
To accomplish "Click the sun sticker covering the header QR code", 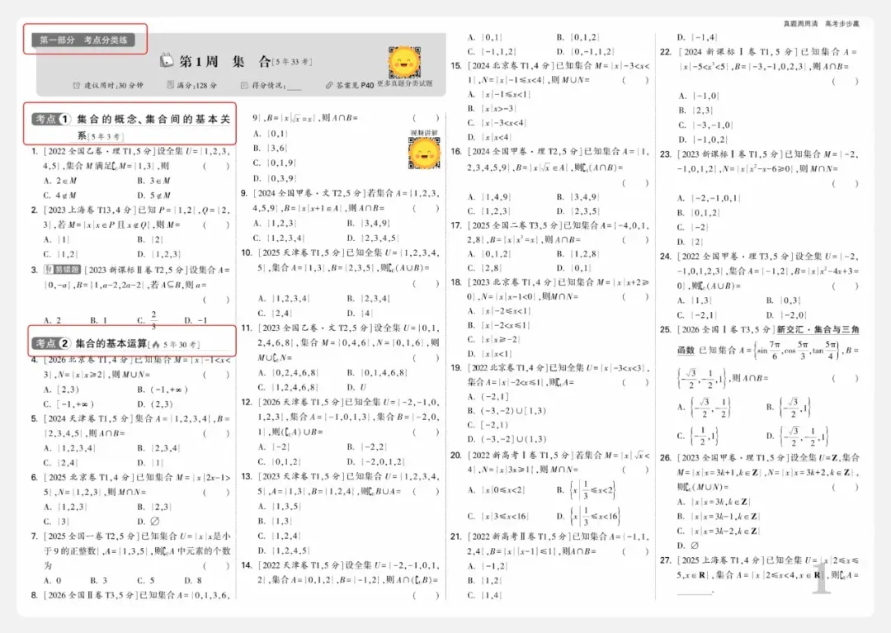I will click(404, 62).
